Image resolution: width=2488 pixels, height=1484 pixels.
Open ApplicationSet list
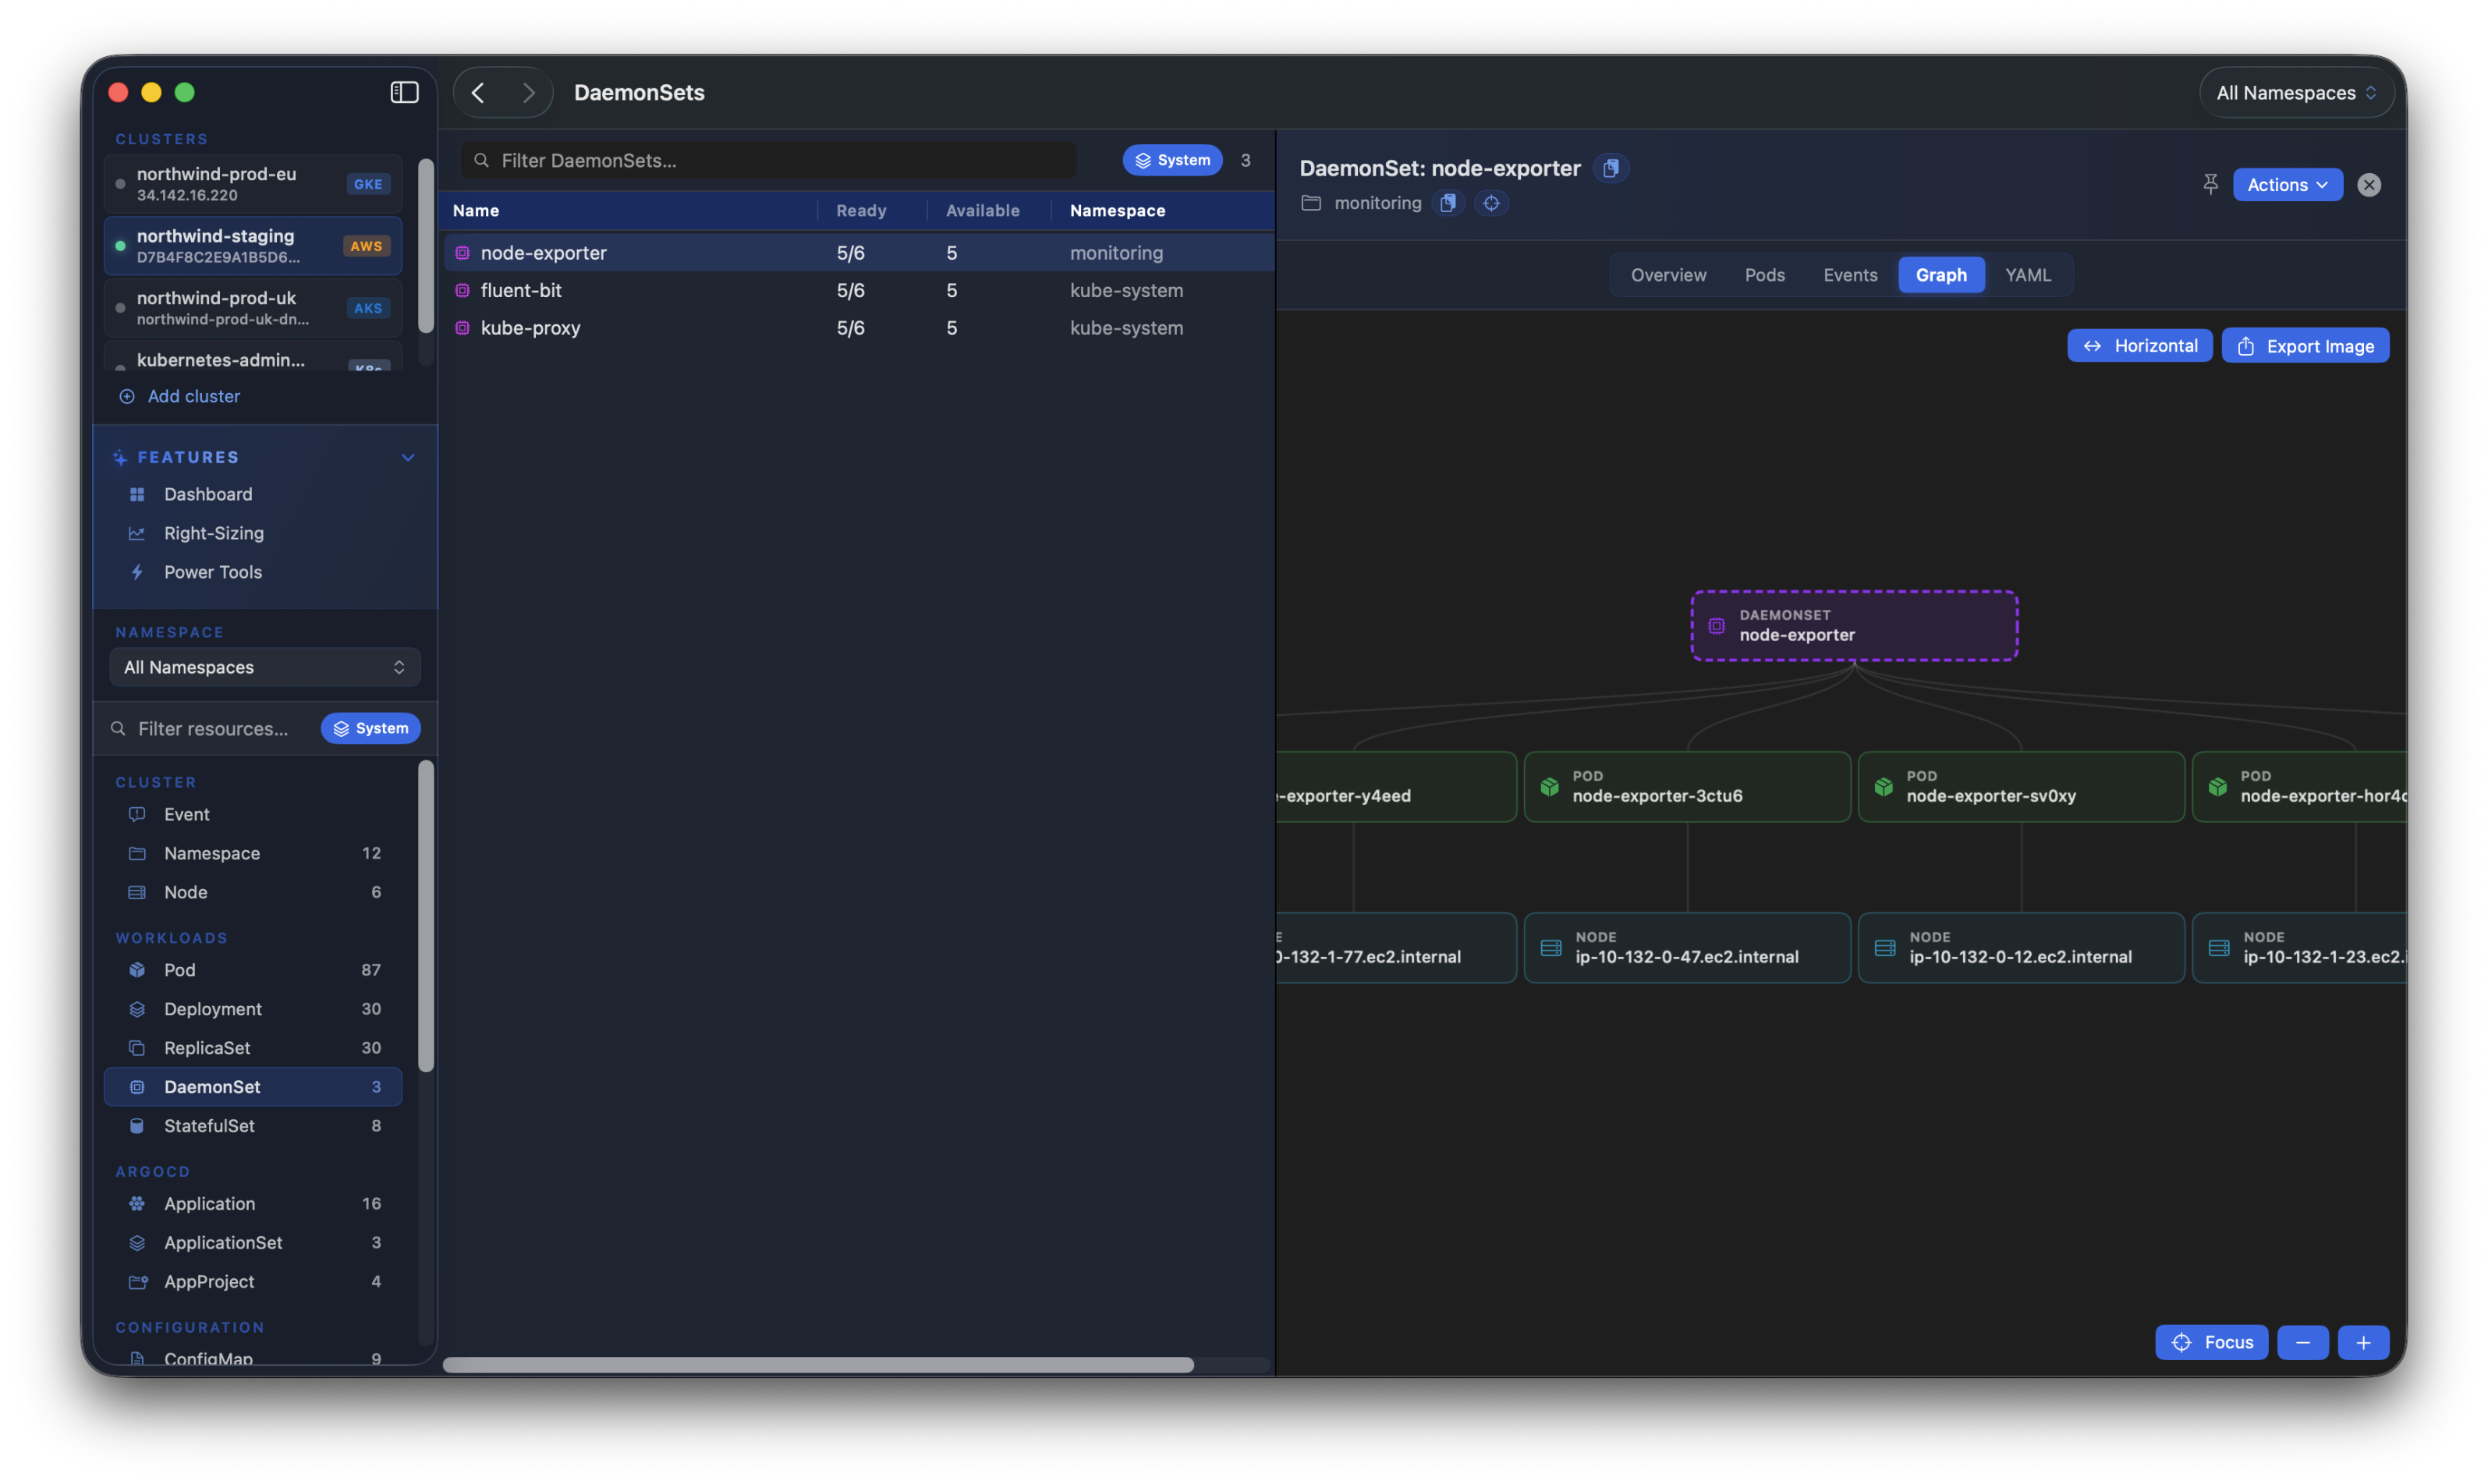[x=252, y=1243]
